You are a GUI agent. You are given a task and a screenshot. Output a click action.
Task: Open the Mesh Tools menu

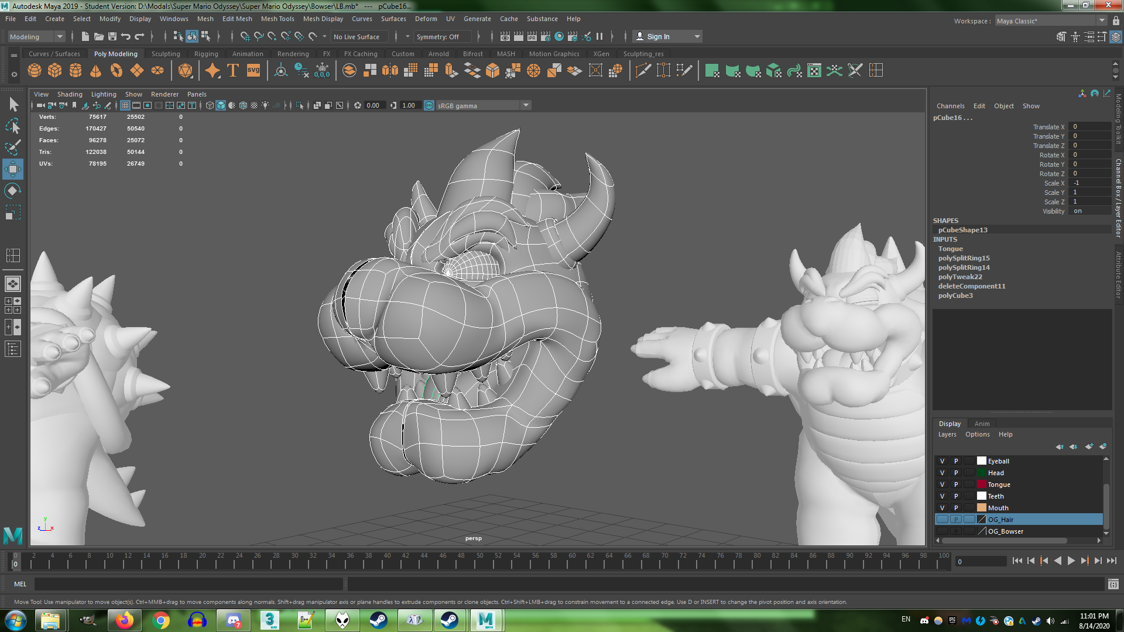[277, 19]
